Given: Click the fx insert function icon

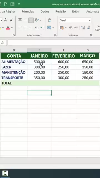Looking at the screenshot, I should click(x=2, y=43).
